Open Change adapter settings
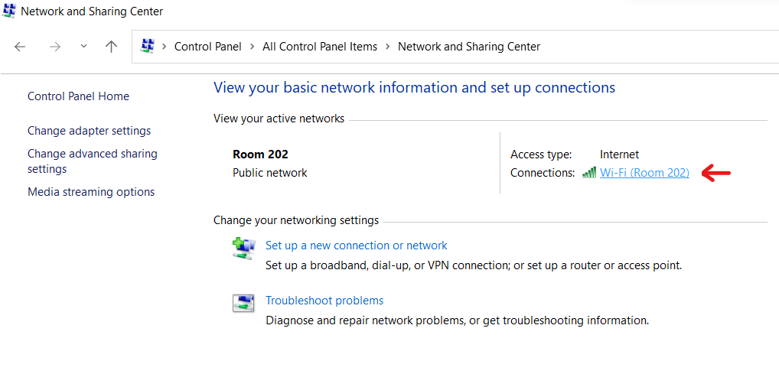Screen dimensions: 779x374 pos(89,131)
